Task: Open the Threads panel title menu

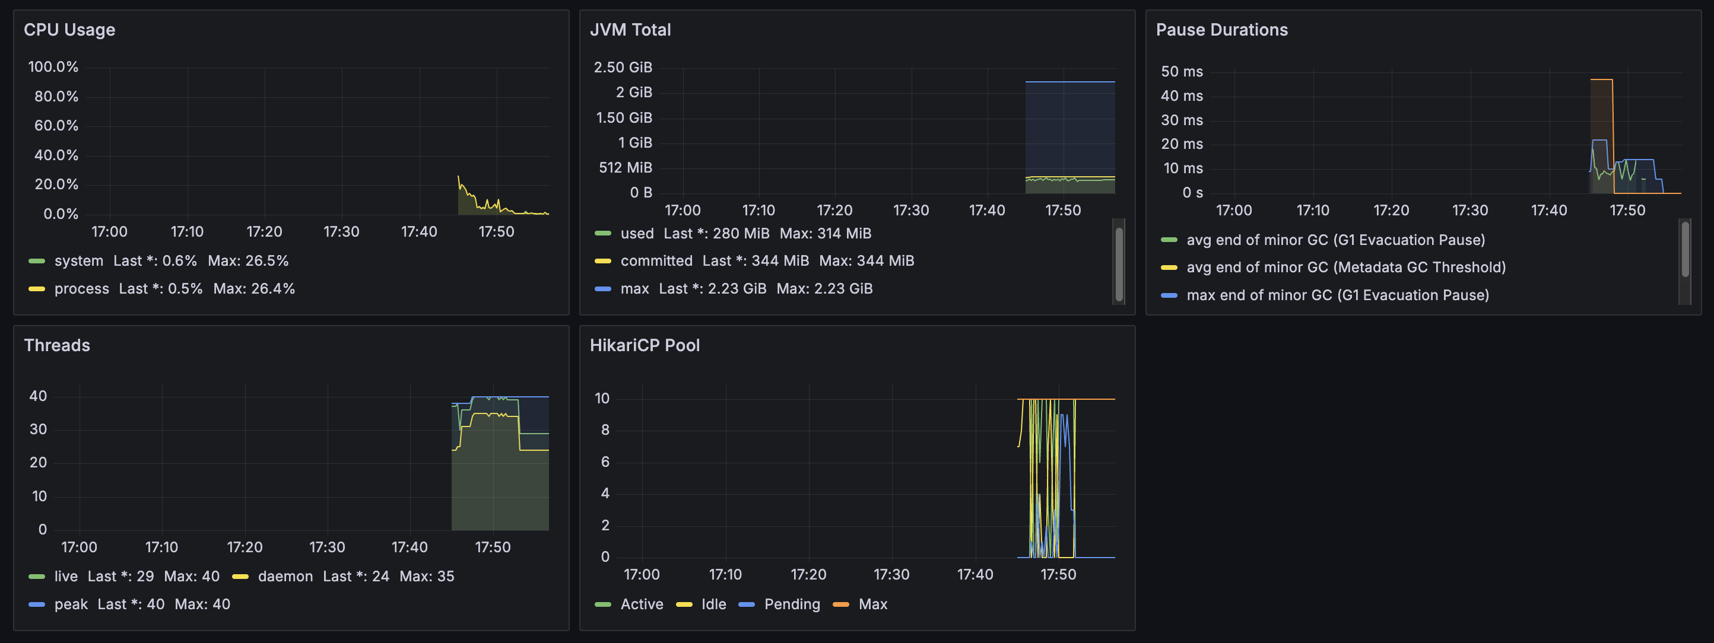Action: point(56,345)
